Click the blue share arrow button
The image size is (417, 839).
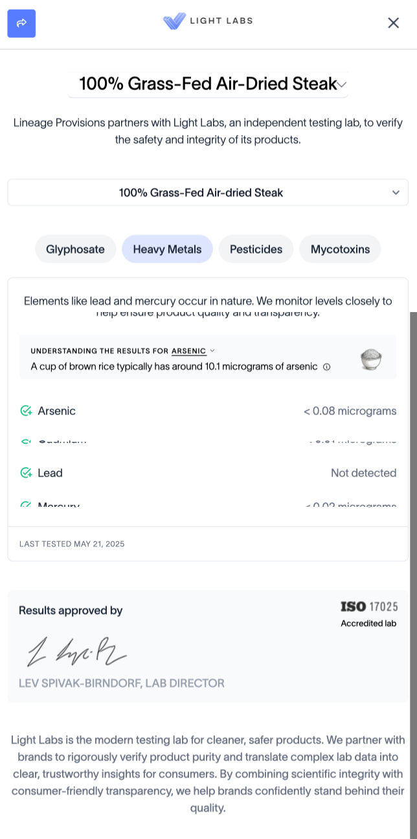[x=21, y=23]
